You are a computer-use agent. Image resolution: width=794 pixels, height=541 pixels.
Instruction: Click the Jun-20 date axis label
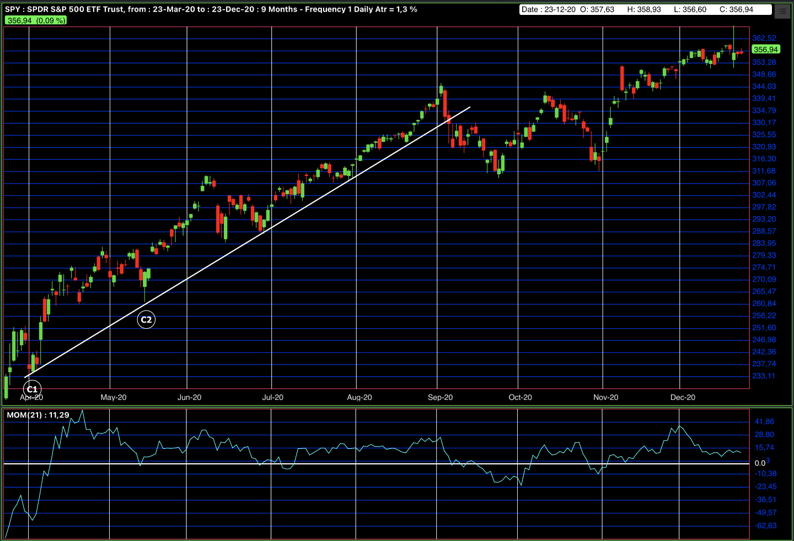(x=189, y=398)
